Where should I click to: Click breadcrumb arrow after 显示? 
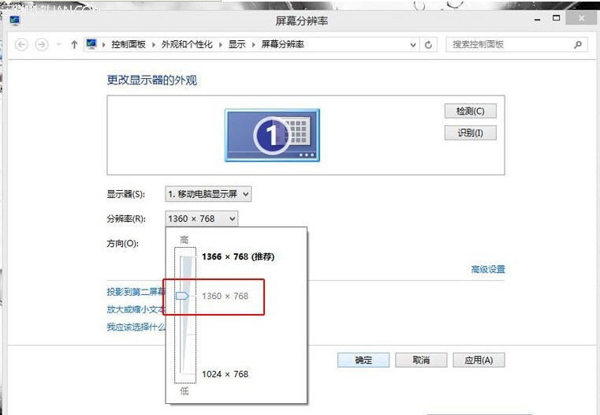pyautogui.click(x=253, y=45)
